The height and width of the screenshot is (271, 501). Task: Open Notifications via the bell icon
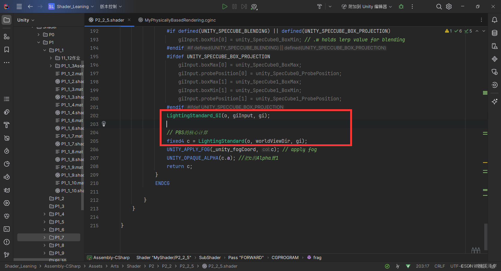tap(495, 20)
